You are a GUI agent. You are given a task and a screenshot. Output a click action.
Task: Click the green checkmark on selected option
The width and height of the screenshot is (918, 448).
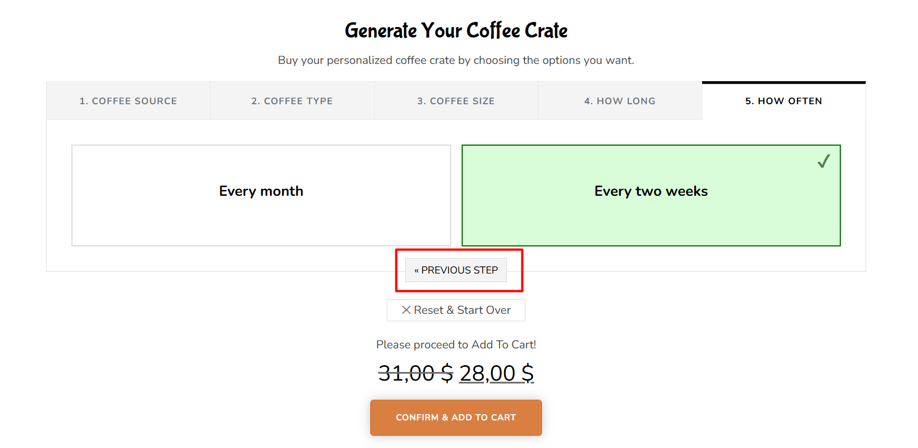click(824, 161)
